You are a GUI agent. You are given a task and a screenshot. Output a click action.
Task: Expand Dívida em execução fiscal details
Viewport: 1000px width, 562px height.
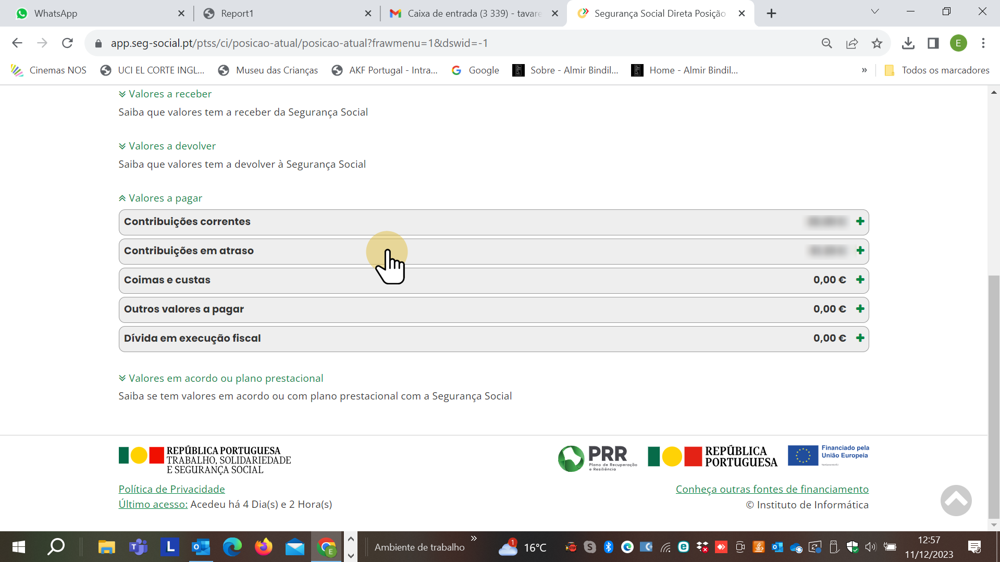[860, 338]
